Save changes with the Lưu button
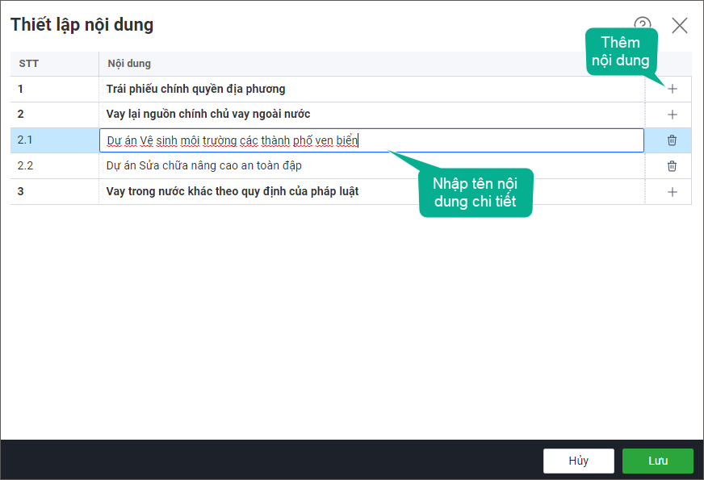The height and width of the screenshot is (480, 704). point(657,461)
